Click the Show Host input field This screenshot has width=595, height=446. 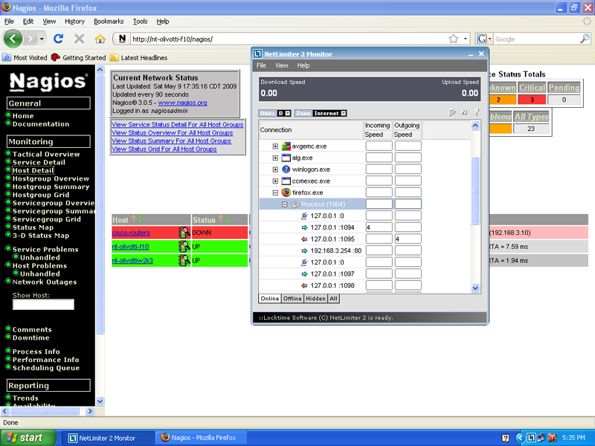43,304
